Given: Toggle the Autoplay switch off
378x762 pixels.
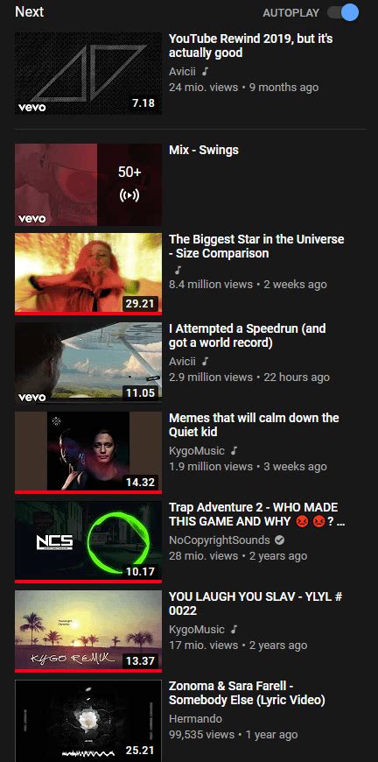Looking at the screenshot, I should point(343,12).
